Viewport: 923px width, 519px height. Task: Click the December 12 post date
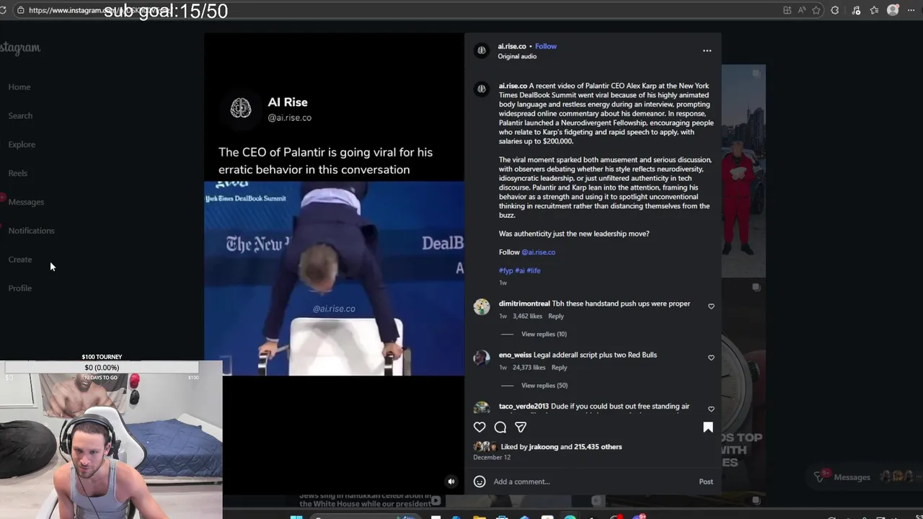pos(492,457)
